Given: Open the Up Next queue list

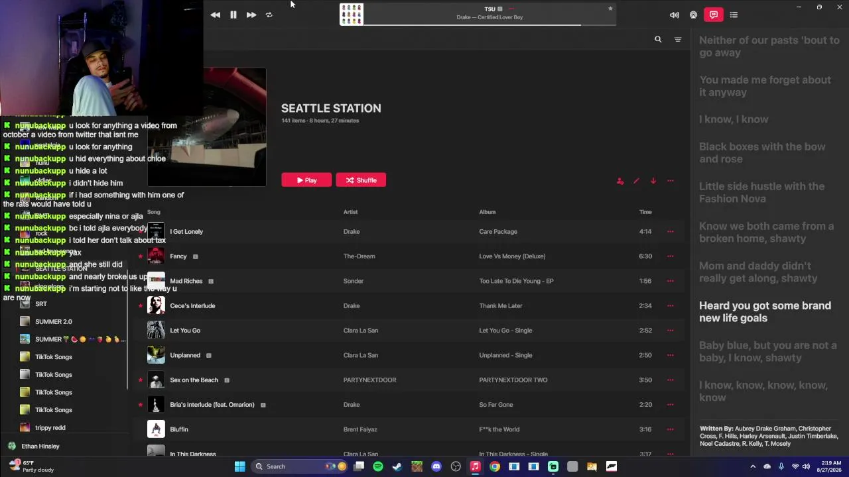Looking at the screenshot, I should point(734,15).
